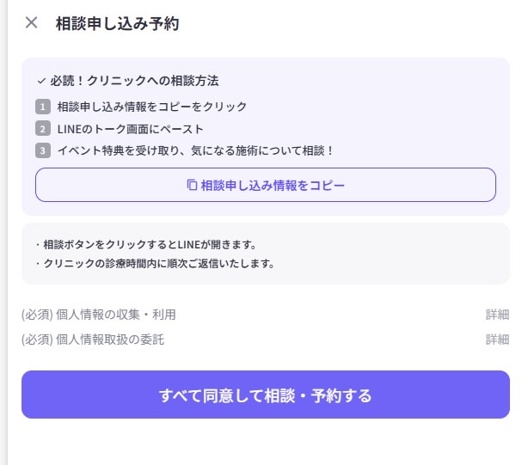Click step text LINEのトーク画面にペースト
This screenshot has width=522, height=465.
point(131,129)
